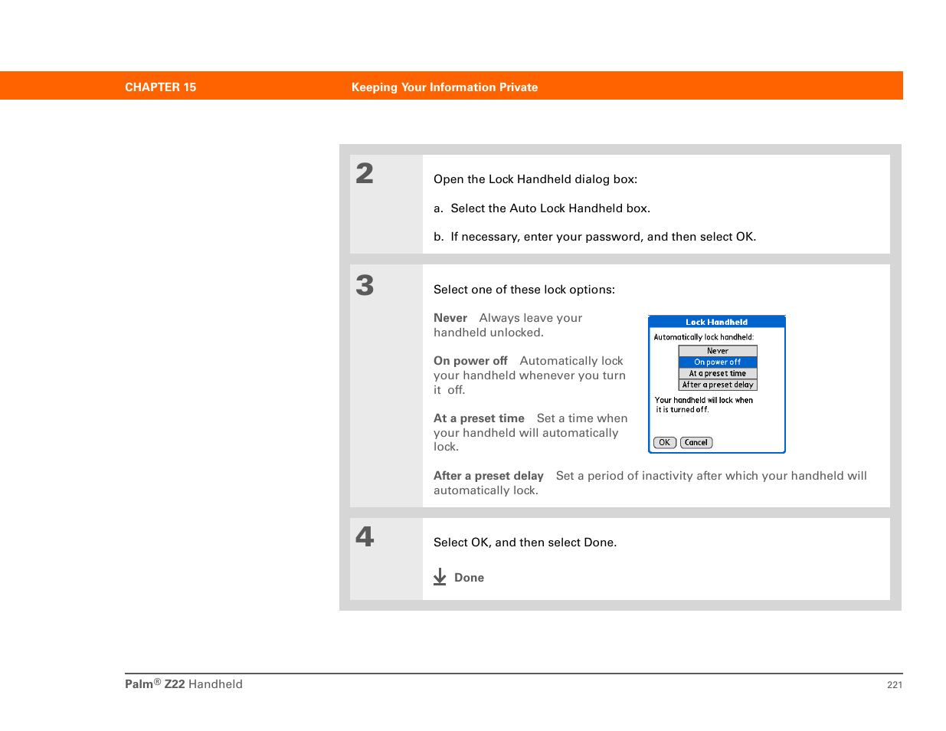The height and width of the screenshot is (731, 946).
Task: Select the highlighted On power off option
Action: [x=718, y=362]
